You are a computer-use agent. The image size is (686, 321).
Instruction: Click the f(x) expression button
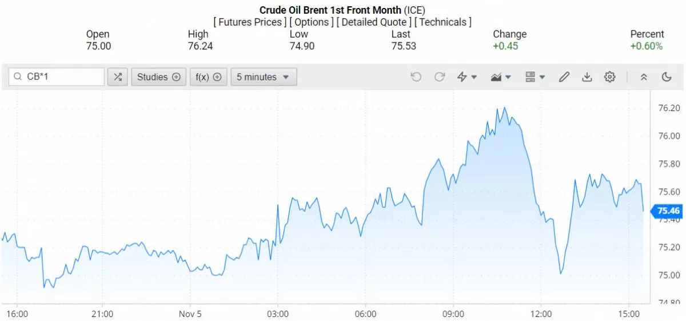point(208,77)
